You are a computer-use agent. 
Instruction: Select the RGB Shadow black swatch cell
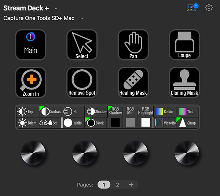115,117
